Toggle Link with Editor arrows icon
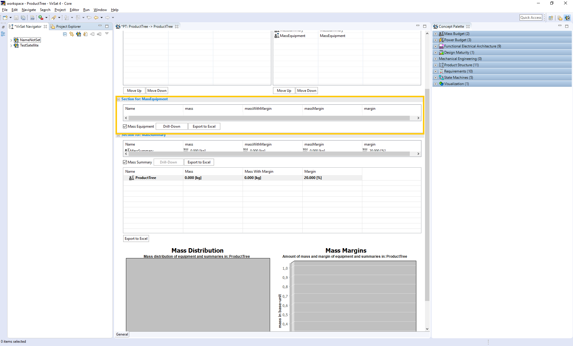Viewport: 573px width, 346px height. point(72,34)
